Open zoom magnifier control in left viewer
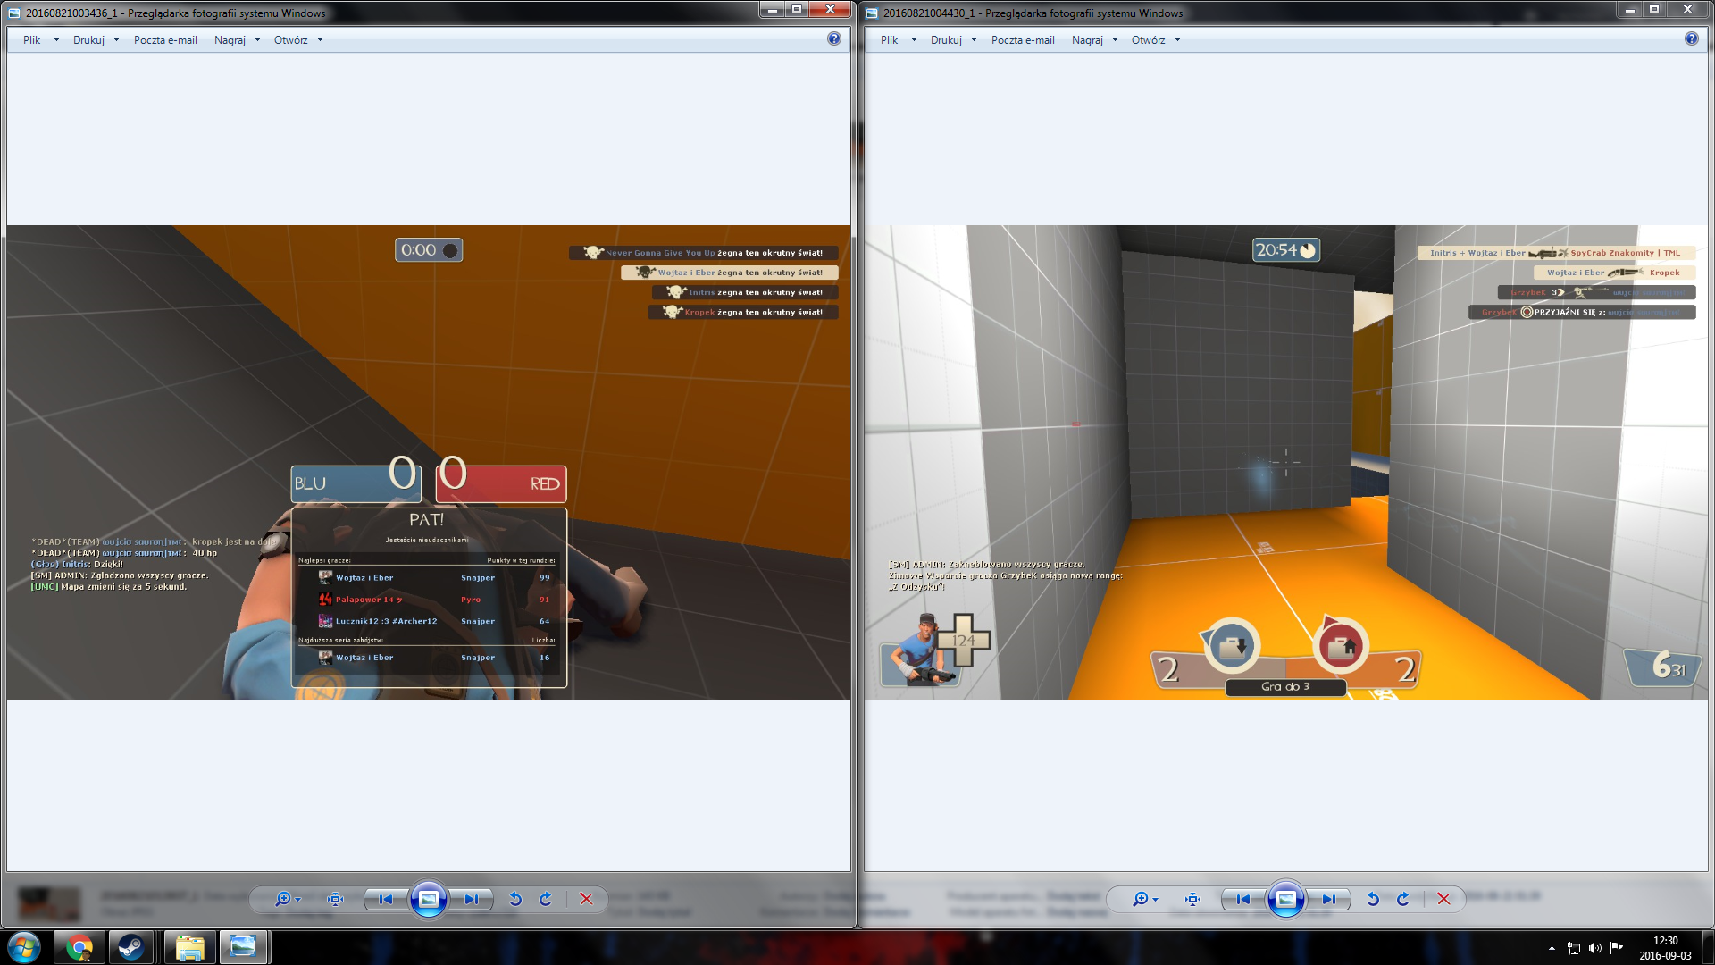The height and width of the screenshot is (965, 1715). coord(288,899)
